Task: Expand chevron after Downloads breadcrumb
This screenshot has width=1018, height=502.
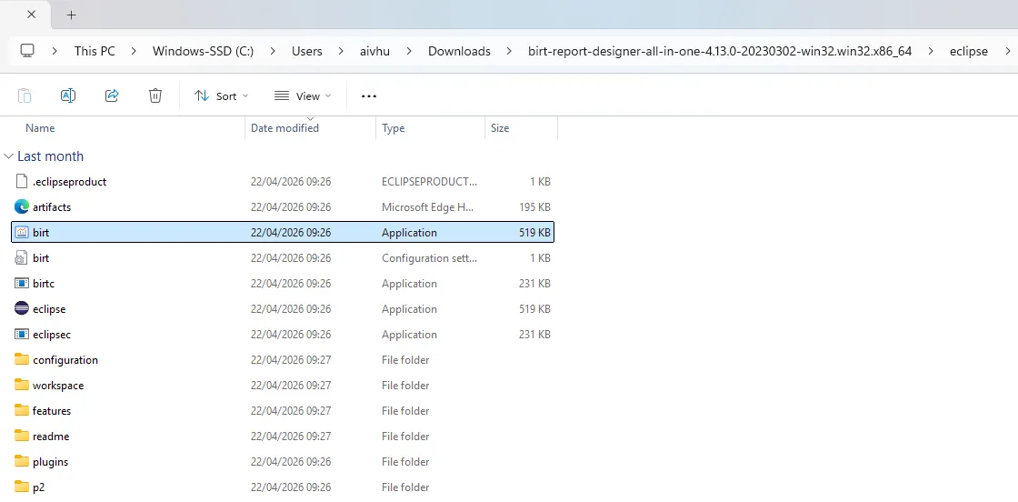Action: click(510, 51)
